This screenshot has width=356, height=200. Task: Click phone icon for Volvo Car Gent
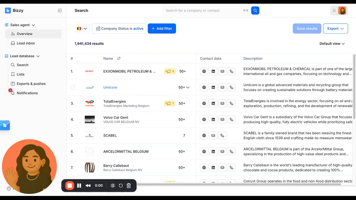click(231, 119)
